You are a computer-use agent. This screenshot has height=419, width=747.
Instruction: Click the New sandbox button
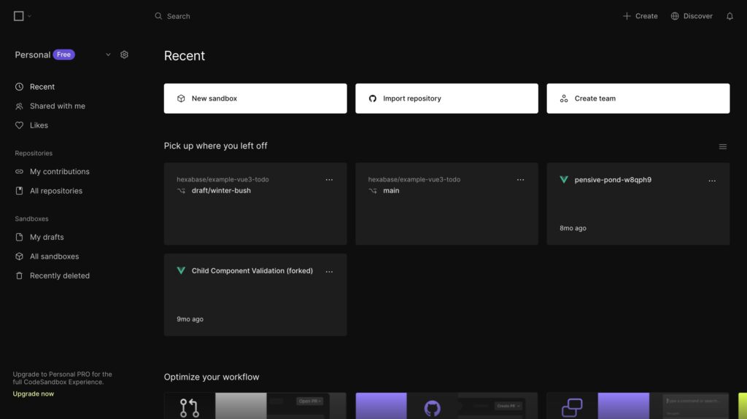(x=255, y=98)
